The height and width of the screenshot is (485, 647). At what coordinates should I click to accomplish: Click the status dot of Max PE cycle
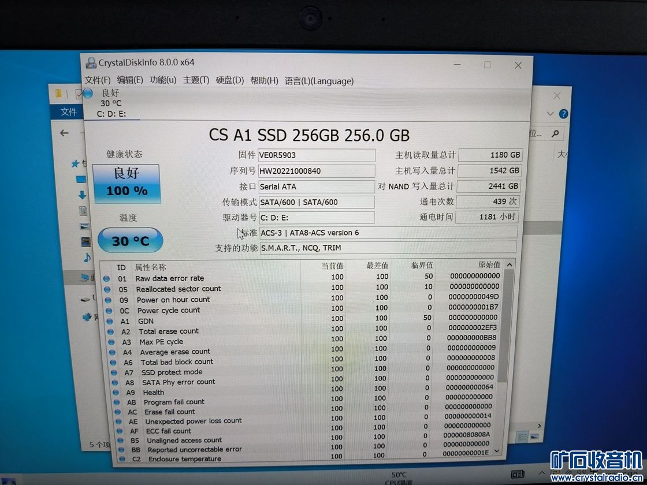click(x=111, y=342)
